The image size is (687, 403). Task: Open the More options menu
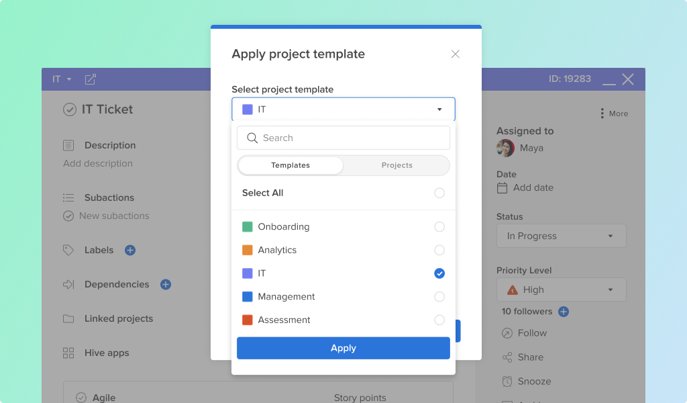(615, 114)
